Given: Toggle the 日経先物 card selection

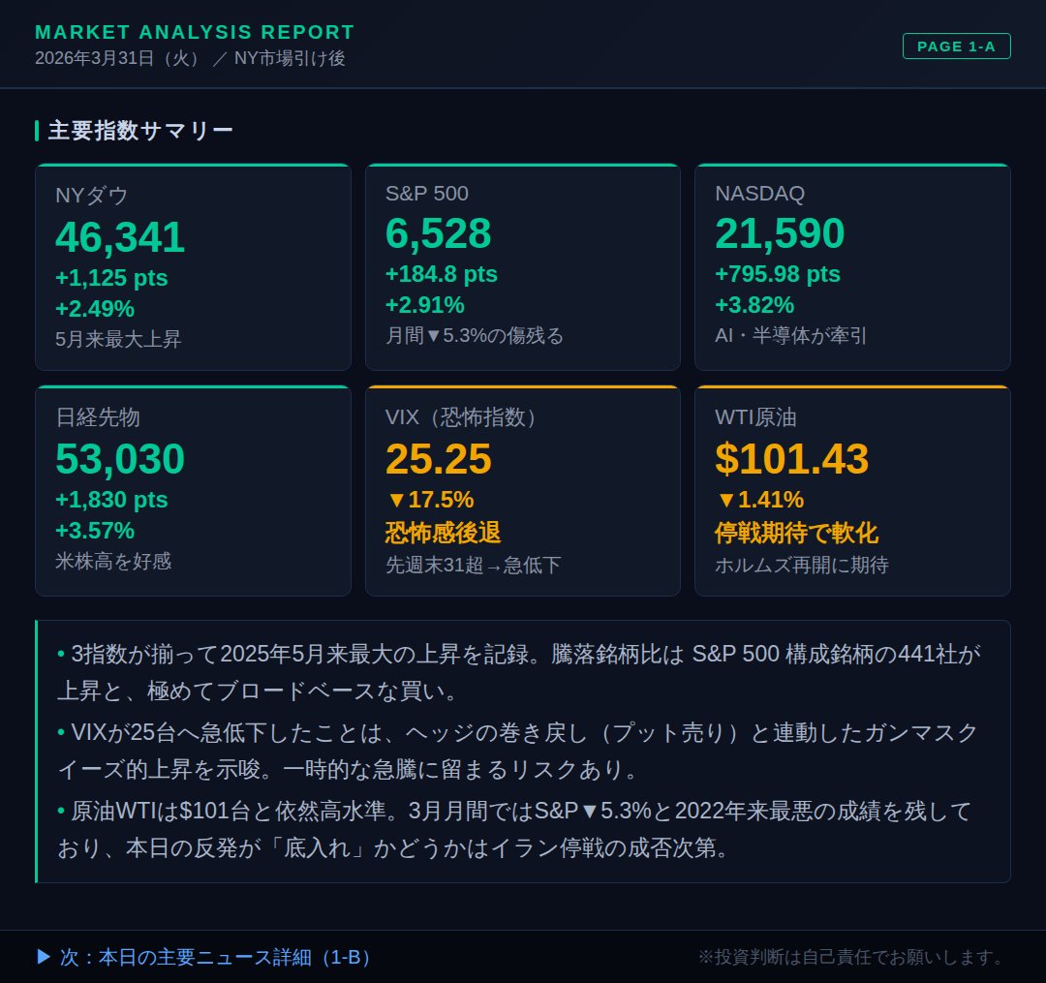Looking at the screenshot, I should click(193, 489).
